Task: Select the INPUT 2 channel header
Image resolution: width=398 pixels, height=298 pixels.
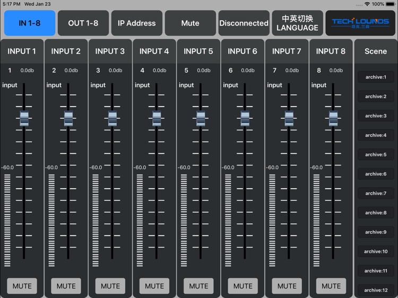Action: (x=66, y=51)
